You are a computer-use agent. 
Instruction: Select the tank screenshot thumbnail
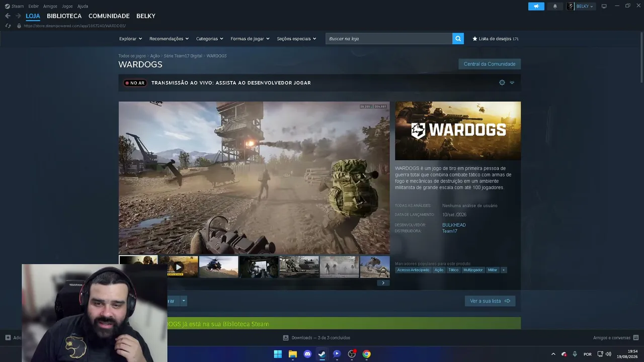click(299, 267)
